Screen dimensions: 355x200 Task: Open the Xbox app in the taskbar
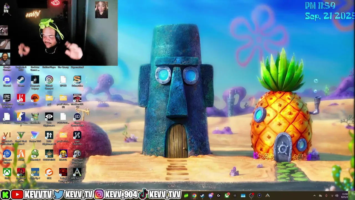[x=227, y=196]
